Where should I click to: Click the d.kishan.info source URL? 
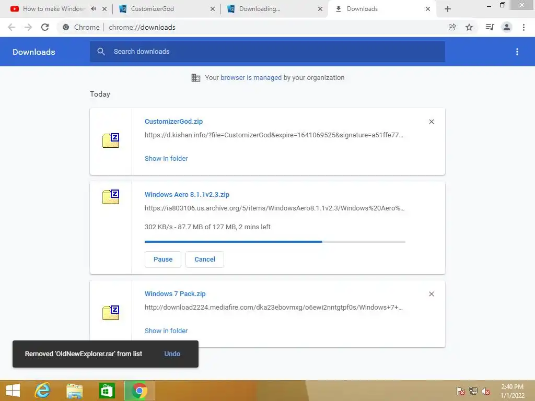tap(274, 135)
